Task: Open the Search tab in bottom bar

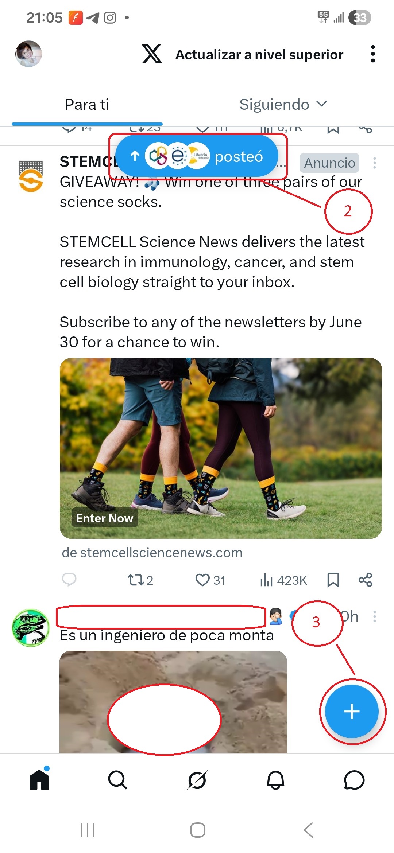Action: click(117, 780)
